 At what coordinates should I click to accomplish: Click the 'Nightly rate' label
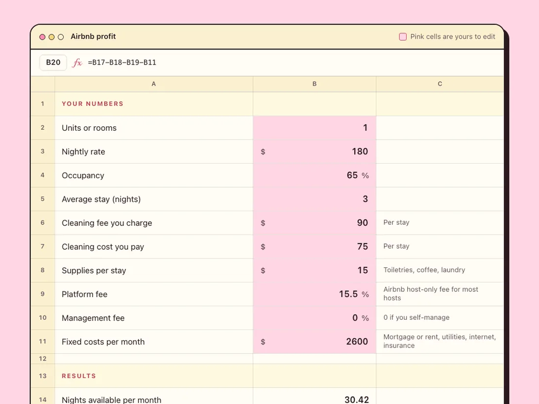83,151
